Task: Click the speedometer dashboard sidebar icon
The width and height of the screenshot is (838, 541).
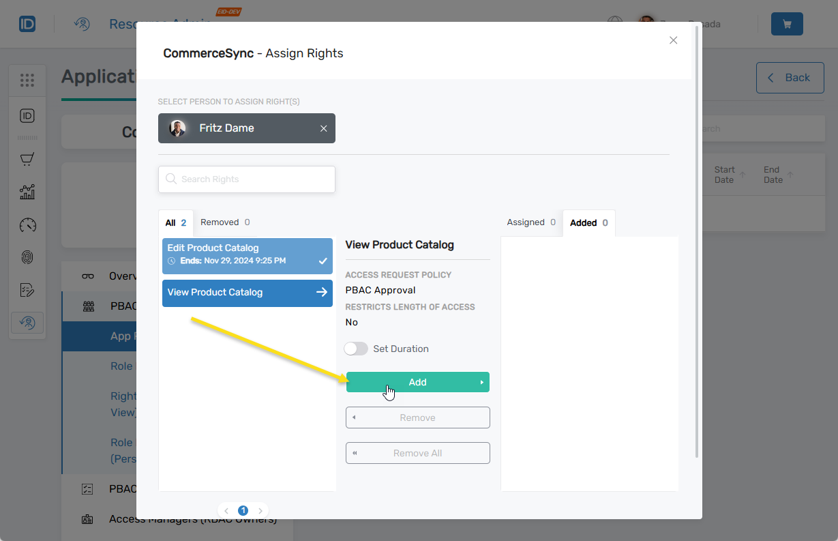Action: point(27,225)
